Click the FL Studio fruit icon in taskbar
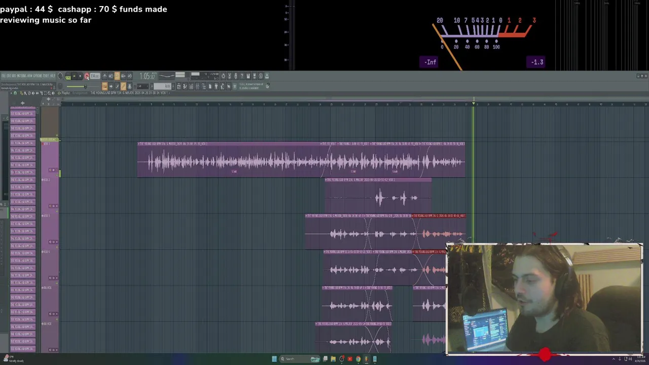This screenshot has width=649, height=365. click(367, 359)
